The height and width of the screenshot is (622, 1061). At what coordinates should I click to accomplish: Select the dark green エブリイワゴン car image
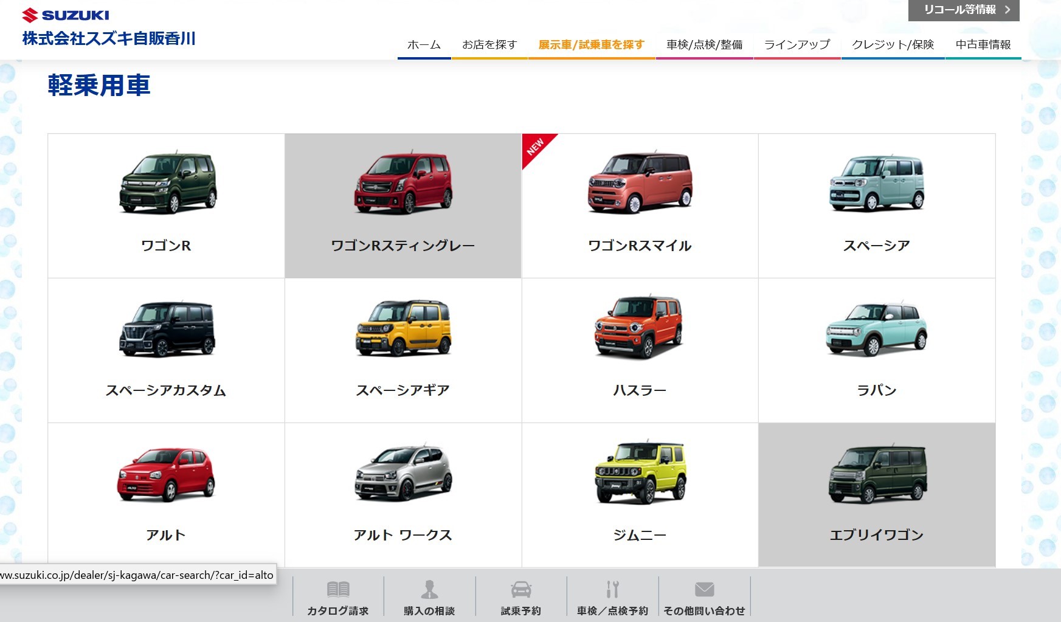[878, 474]
